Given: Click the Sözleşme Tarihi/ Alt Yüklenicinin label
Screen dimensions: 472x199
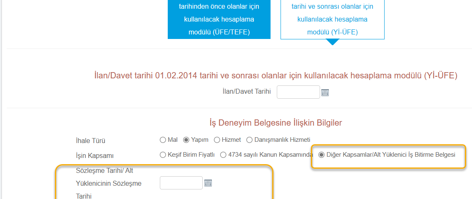Looking at the screenshot, I should [x=108, y=183].
